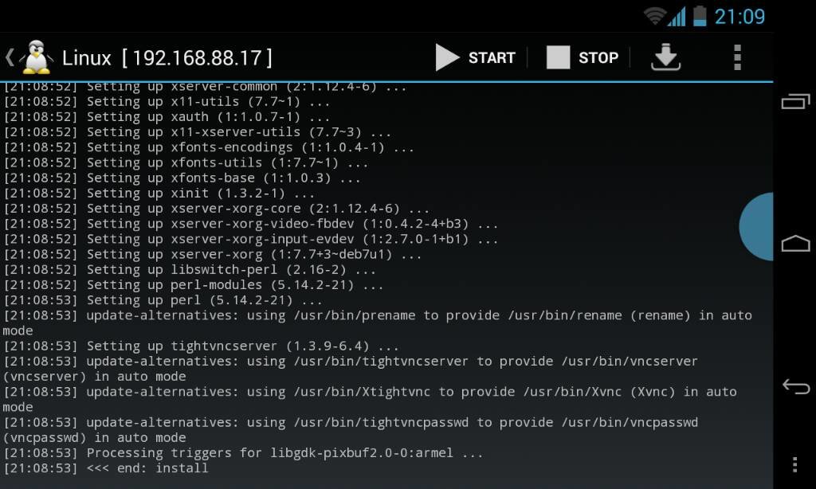Tap the back chevron beside the penguin logo

(x=10, y=57)
